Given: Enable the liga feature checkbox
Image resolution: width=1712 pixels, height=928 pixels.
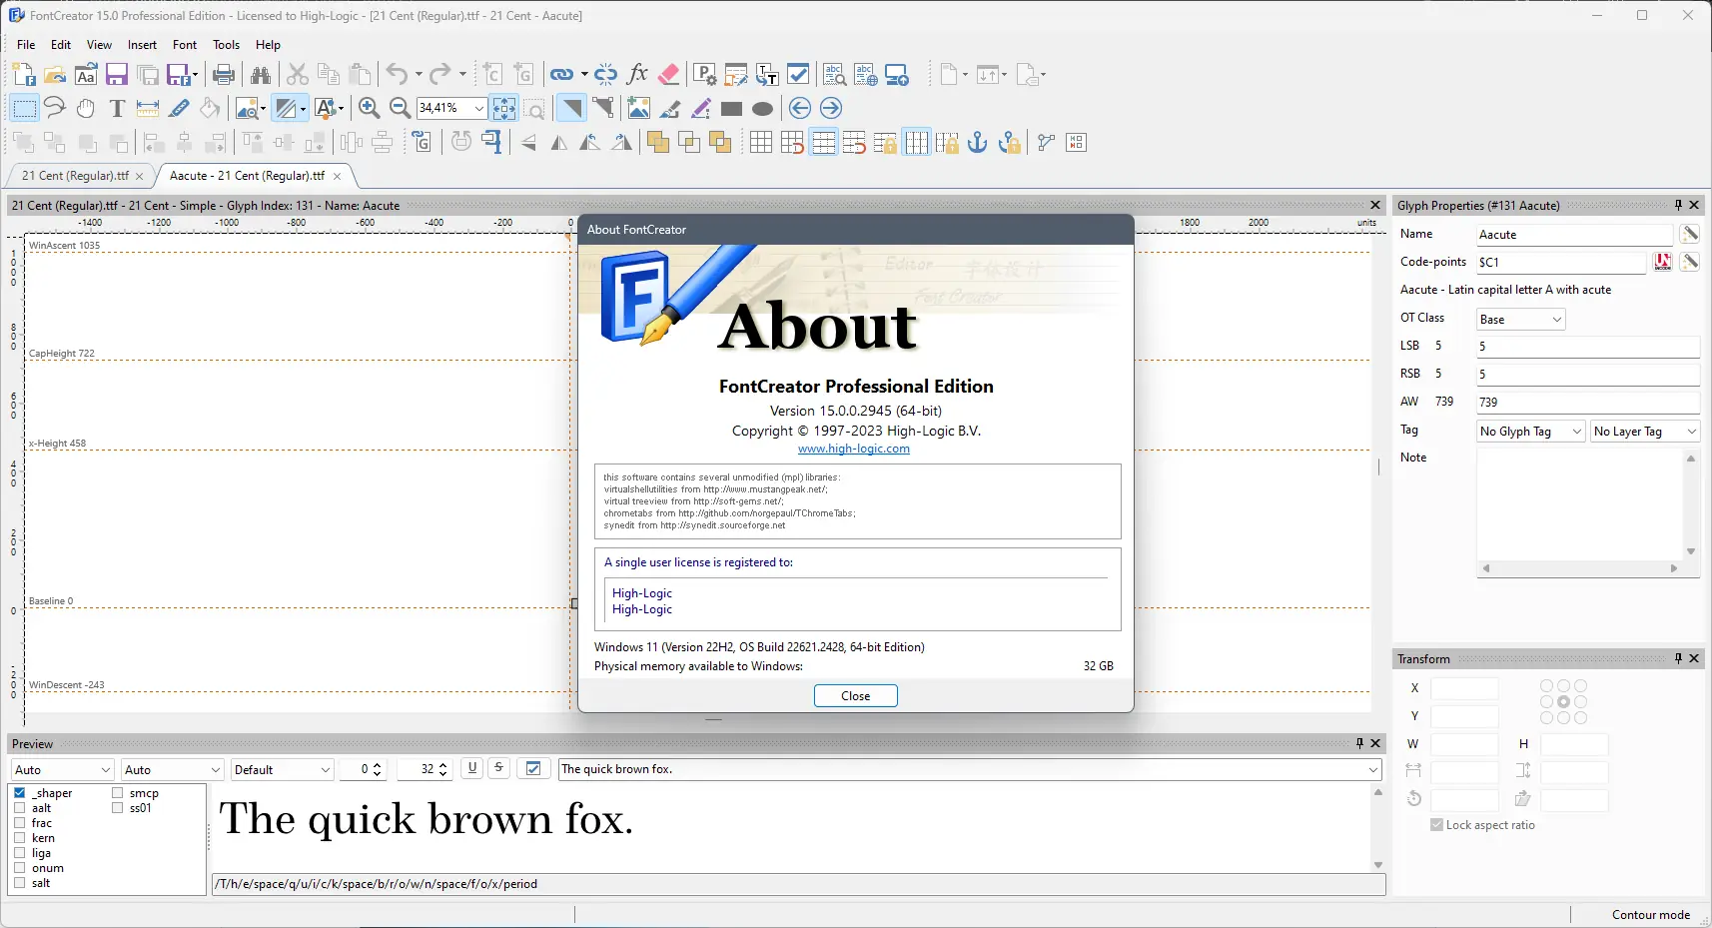Looking at the screenshot, I should coord(19,853).
